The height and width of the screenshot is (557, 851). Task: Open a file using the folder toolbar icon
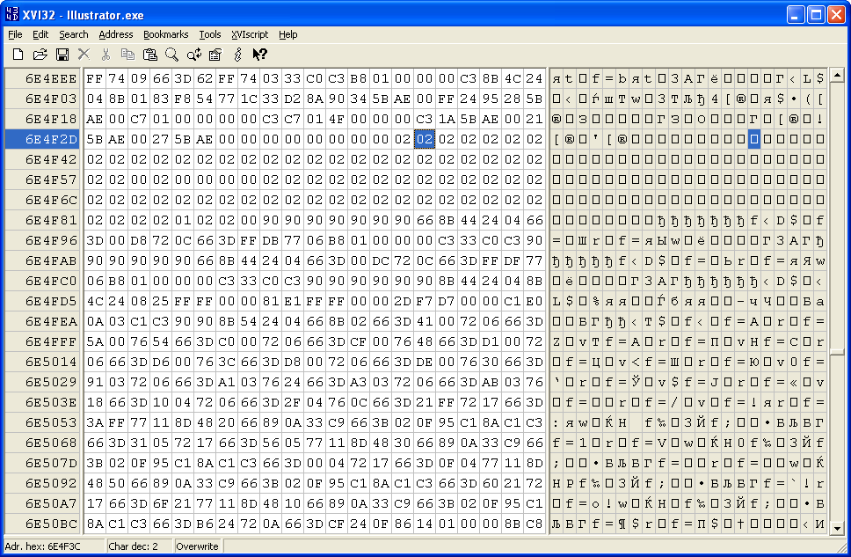click(x=40, y=55)
